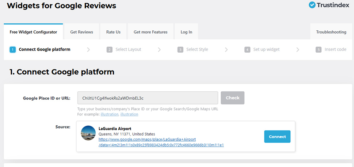Click the Queens, NY 11371 address text
This screenshot has width=354, height=167.
pyautogui.click(x=127, y=134)
